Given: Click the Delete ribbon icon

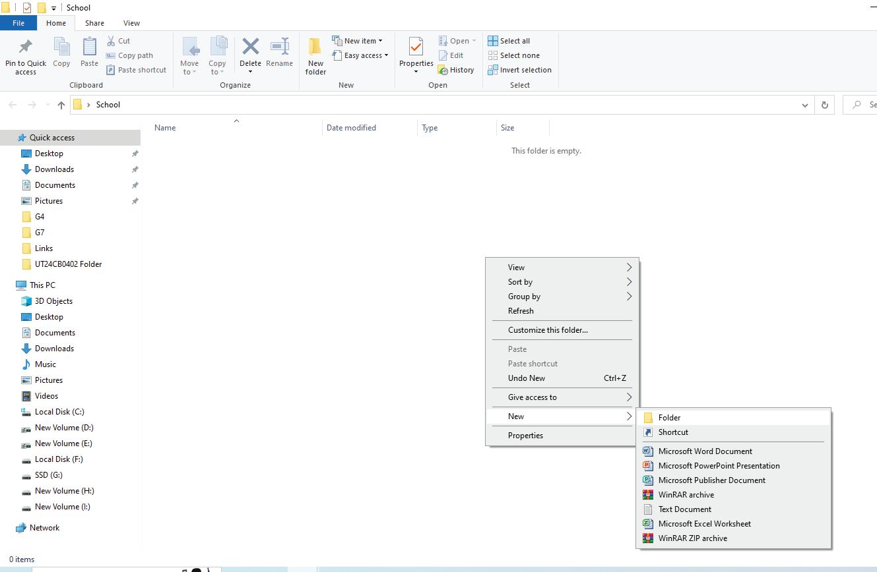Looking at the screenshot, I should (x=250, y=47).
